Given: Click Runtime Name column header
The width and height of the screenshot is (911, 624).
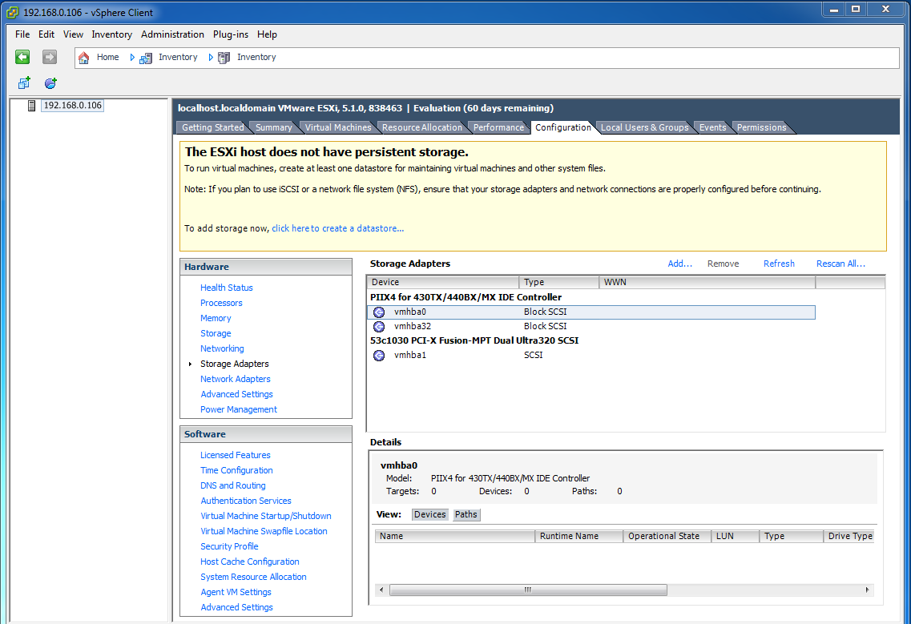Looking at the screenshot, I should (x=578, y=536).
